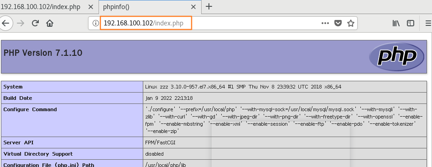This screenshot has width=432, height=167.
Task: Select the PHP Version 7.1.10 heading
Action: pos(43,53)
